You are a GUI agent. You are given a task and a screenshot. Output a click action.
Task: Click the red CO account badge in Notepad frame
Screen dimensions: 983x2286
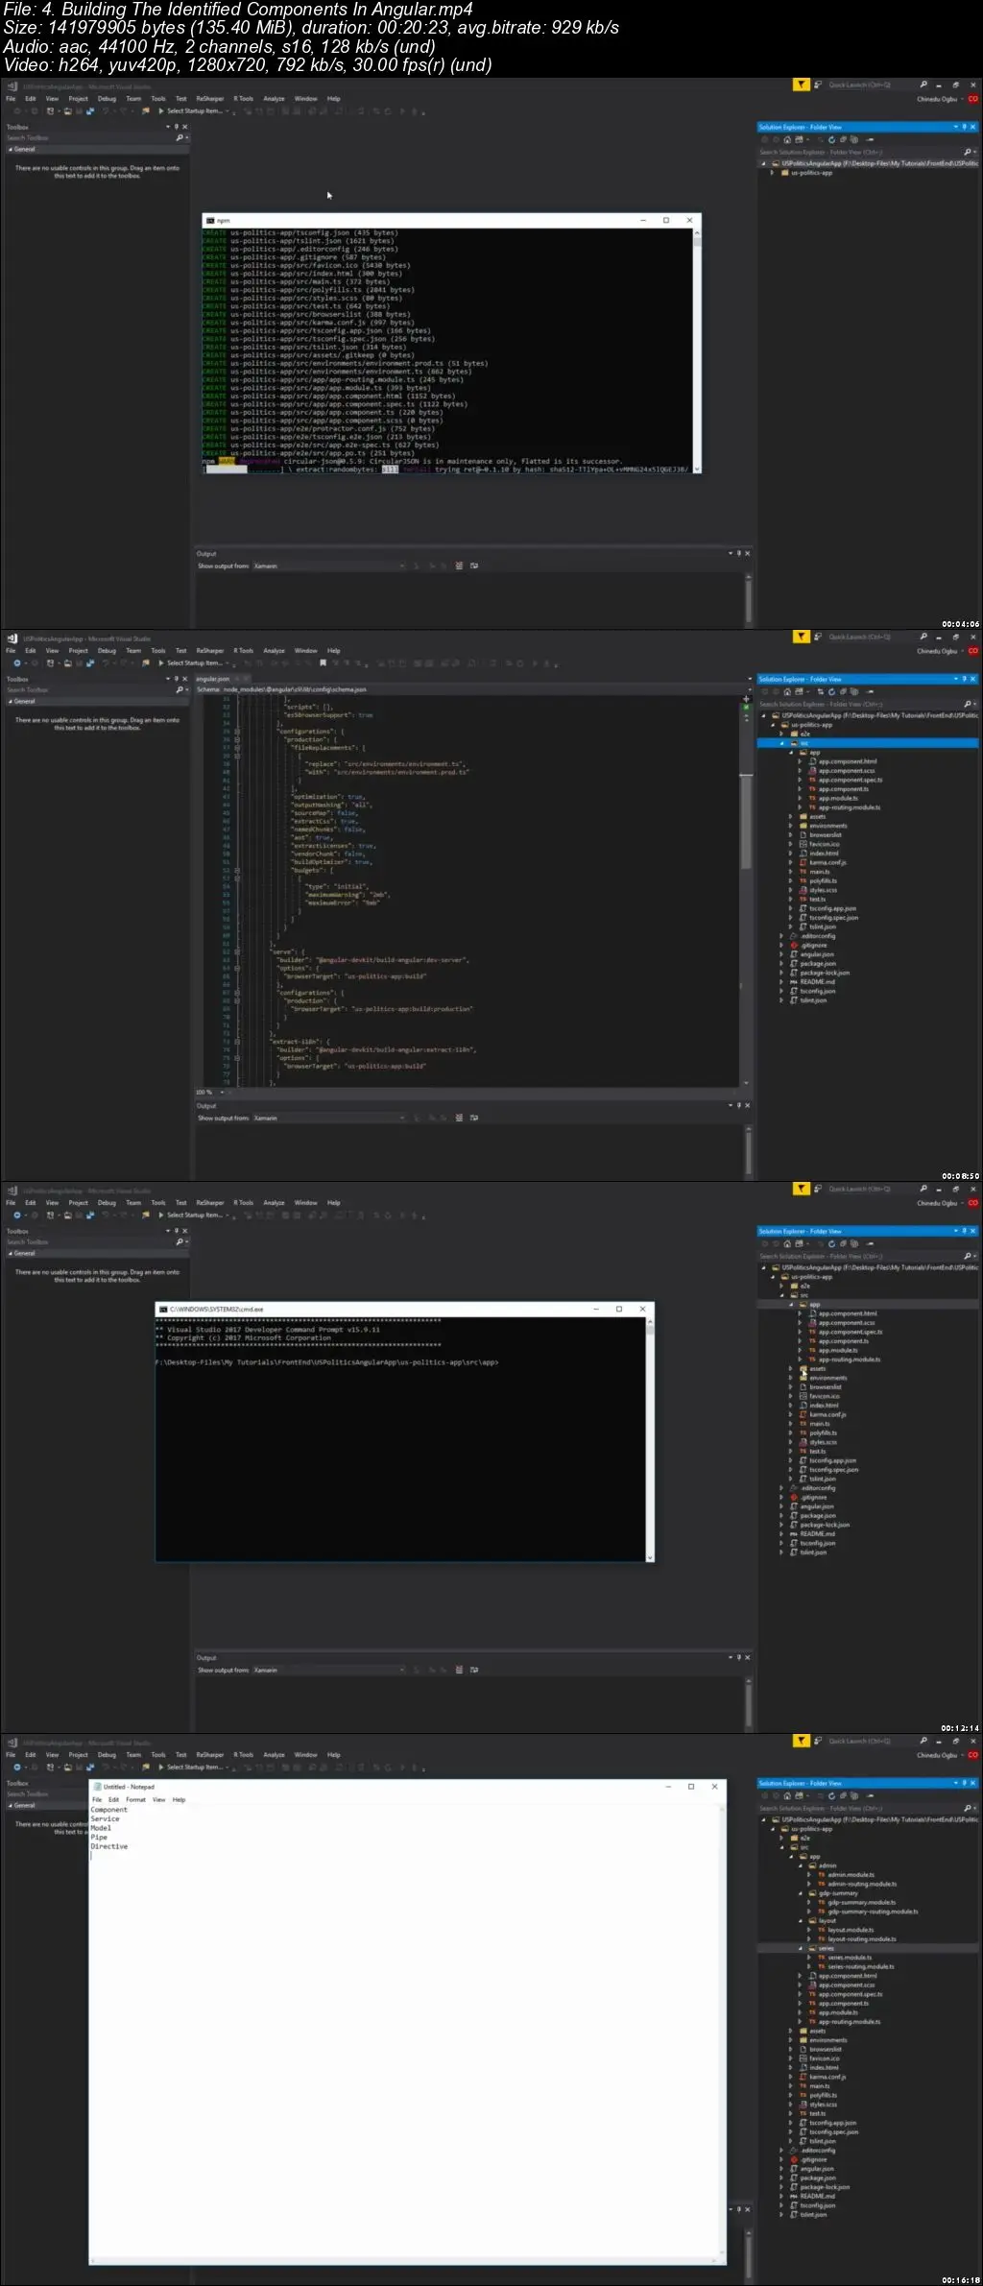pyautogui.click(x=972, y=1755)
